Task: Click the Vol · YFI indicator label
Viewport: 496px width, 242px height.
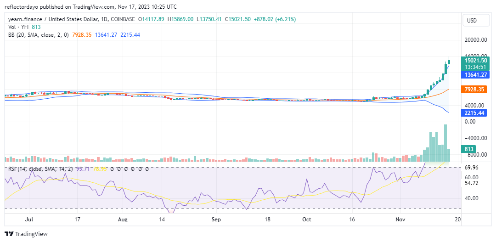Action: [19, 27]
